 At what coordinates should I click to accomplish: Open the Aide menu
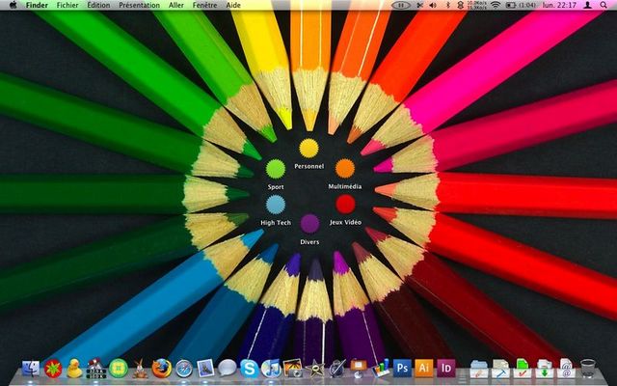(233, 5)
